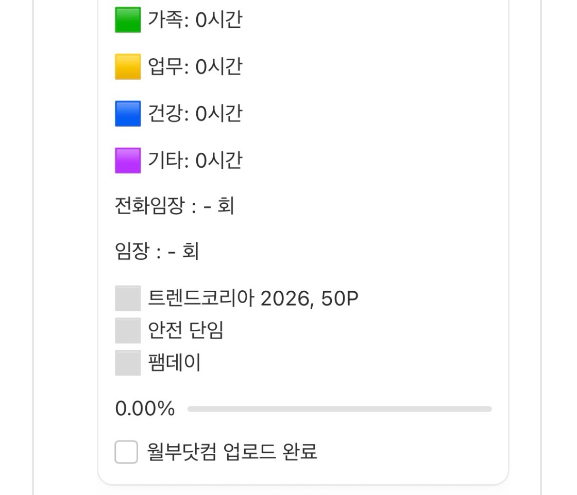This screenshot has width=577, height=495.
Task: Click the 트렌드코리아 2026, 50P task label
Action: 252,298
